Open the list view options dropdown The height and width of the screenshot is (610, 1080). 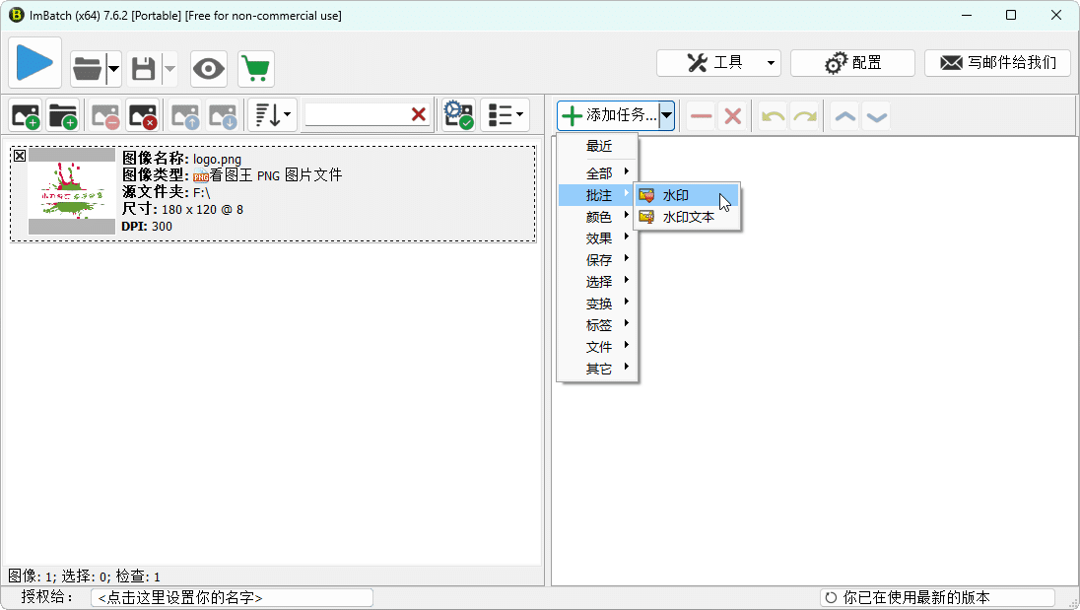[x=505, y=114]
